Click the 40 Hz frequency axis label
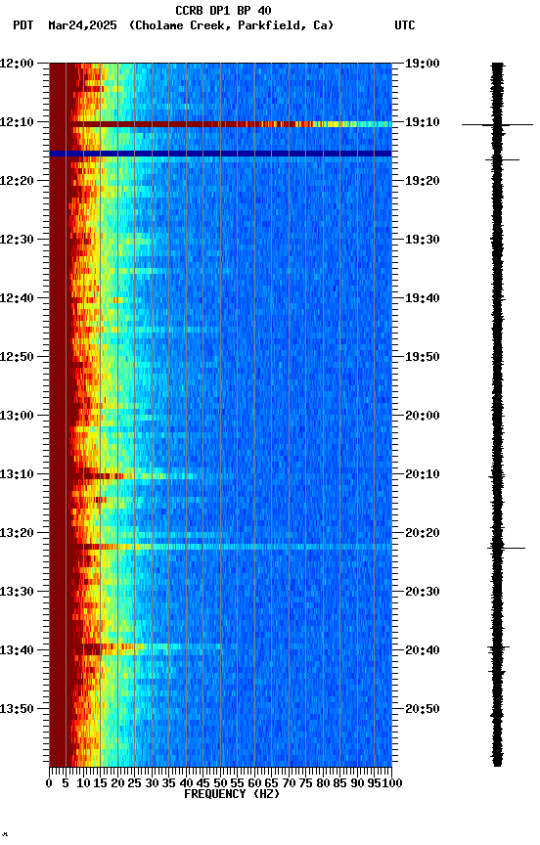This screenshot has height=845, width=540. (x=186, y=783)
